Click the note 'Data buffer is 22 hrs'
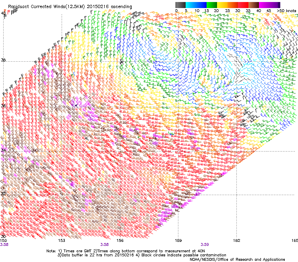 (x=83, y=255)
